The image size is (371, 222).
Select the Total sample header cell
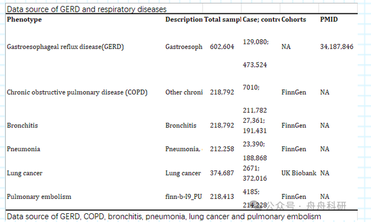click(x=222, y=20)
